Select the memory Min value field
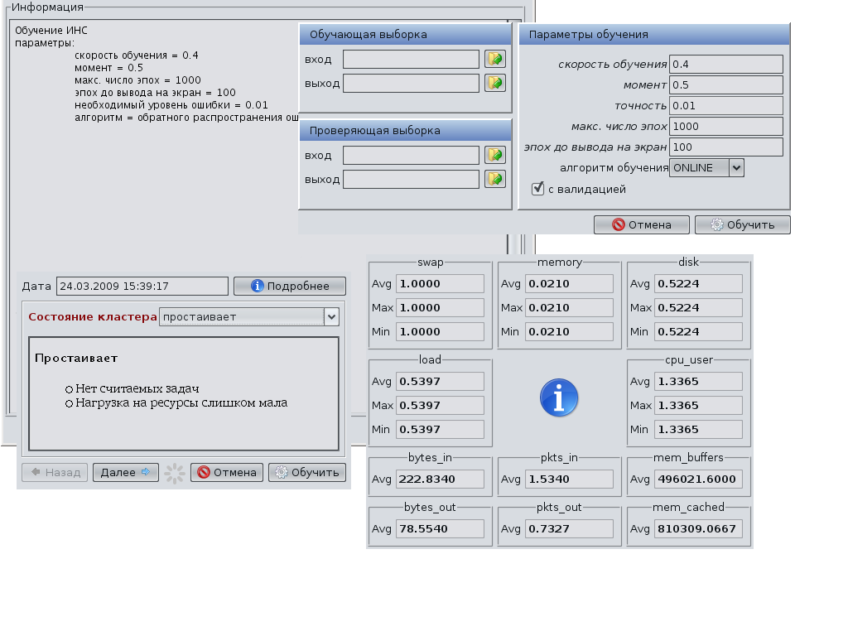 [569, 331]
